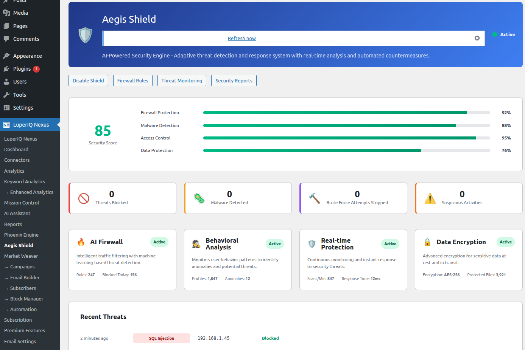Dismiss the Refresh now notice
This screenshot has width=525, height=350.
click(477, 38)
